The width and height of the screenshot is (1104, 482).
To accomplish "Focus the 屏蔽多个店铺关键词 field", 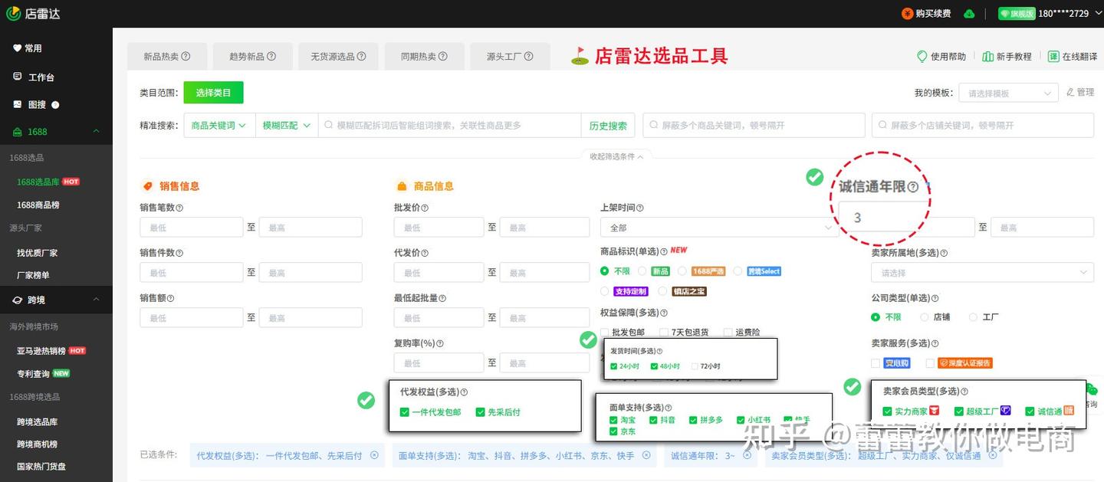I will coord(983,125).
